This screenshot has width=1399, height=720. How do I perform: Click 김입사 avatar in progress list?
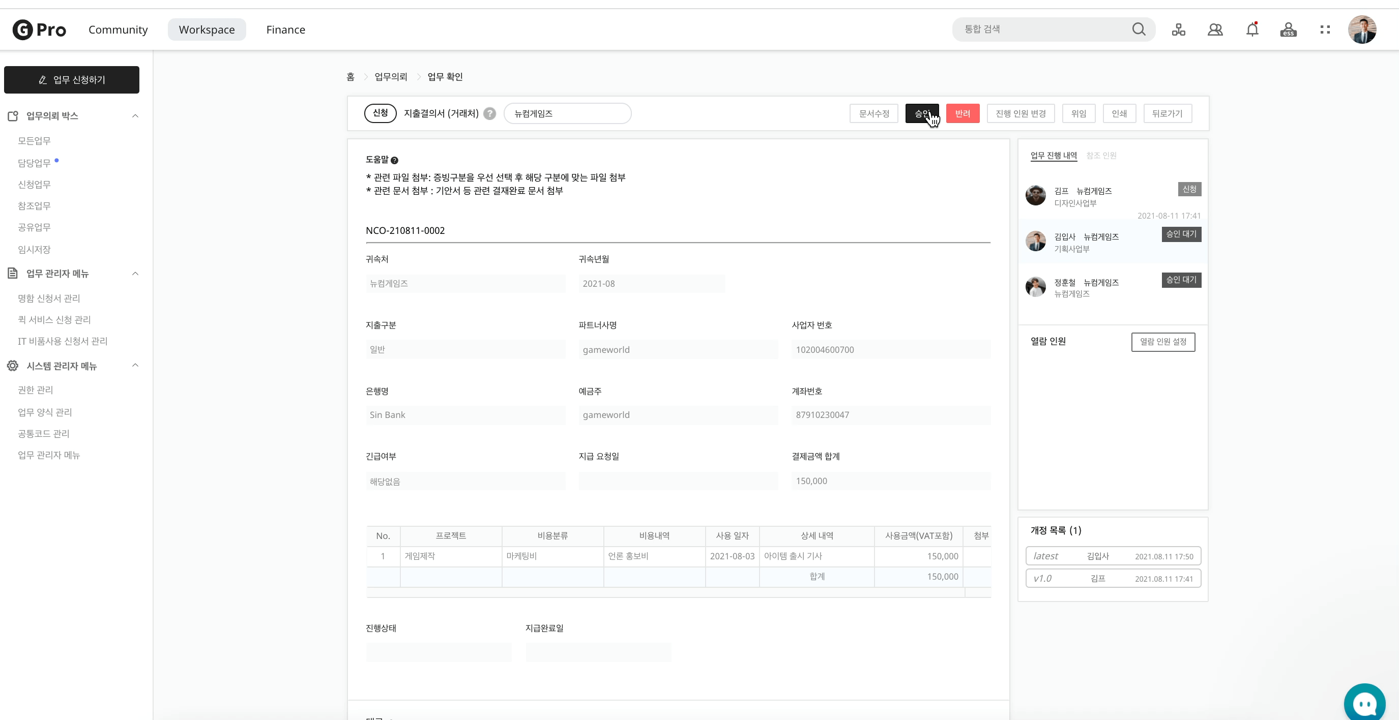[1035, 241]
